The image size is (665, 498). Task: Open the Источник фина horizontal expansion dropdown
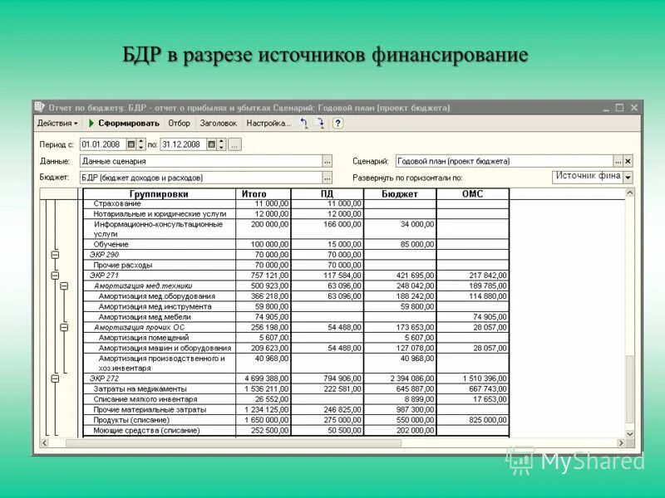click(626, 176)
